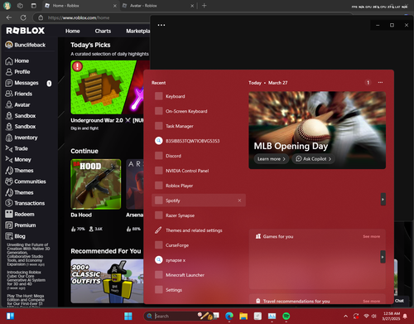
Task: Open Avatar in the Roblox sidebar
Action: pos(17,104)
